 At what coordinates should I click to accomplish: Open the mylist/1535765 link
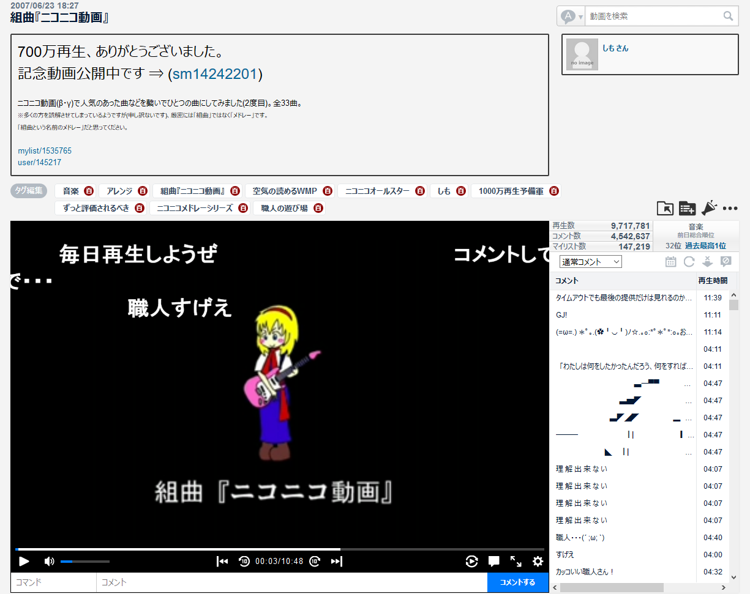45,150
